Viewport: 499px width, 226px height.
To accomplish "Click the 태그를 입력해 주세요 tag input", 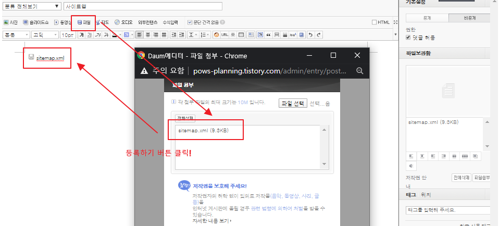I will click(x=448, y=210).
